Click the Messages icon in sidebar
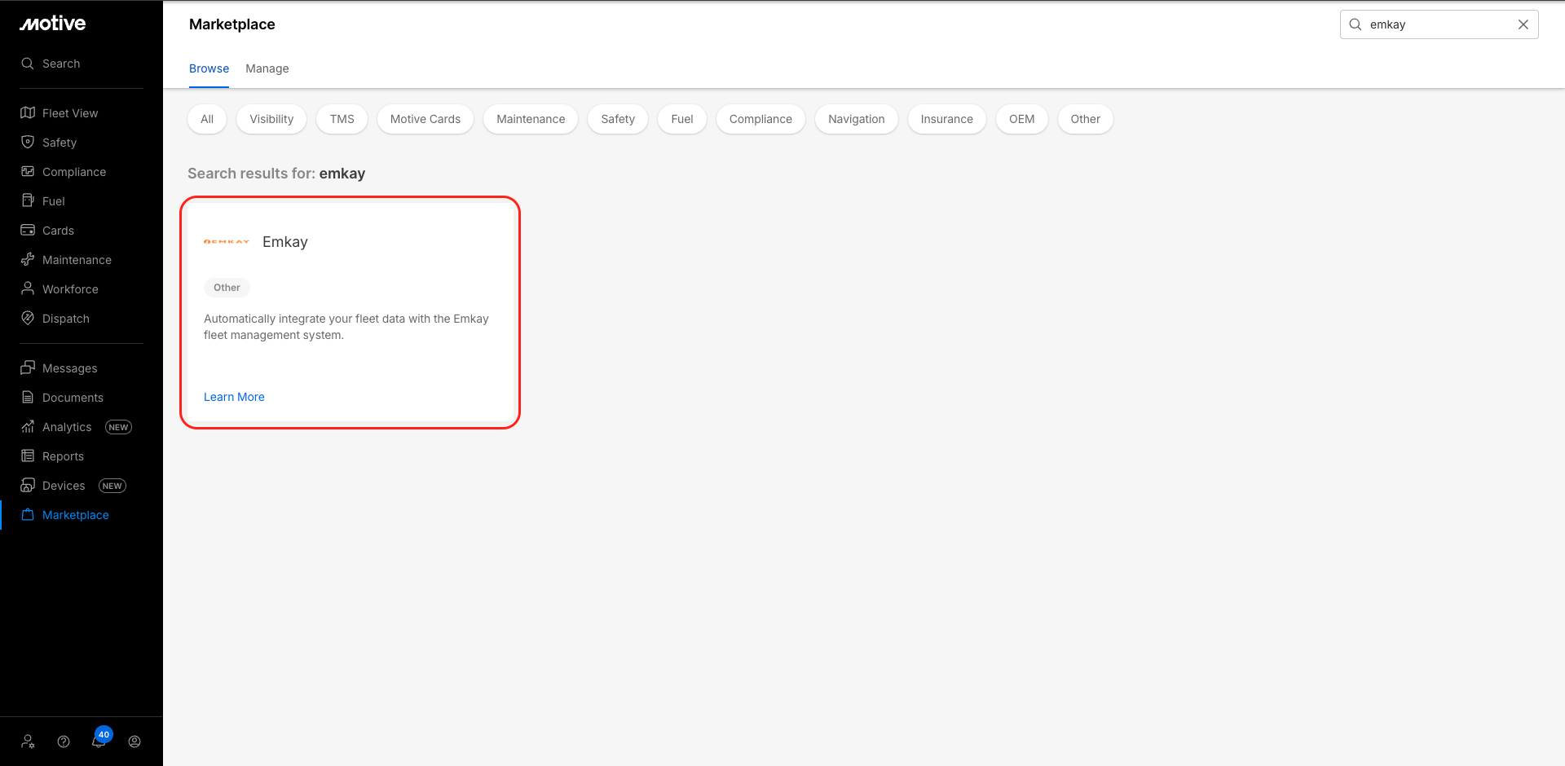The image size is (1565, 766). point(28,368)
